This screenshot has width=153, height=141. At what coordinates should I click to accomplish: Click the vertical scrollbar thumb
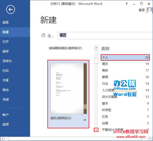96,61
